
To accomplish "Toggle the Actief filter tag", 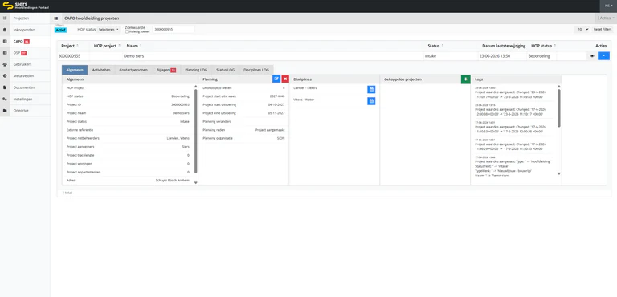I will click(60, 30).
